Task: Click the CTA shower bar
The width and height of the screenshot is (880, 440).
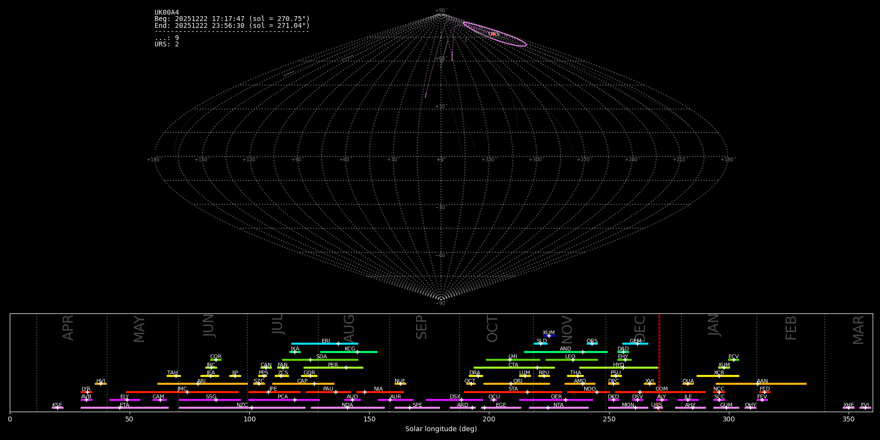Action: tap(514, 368)
